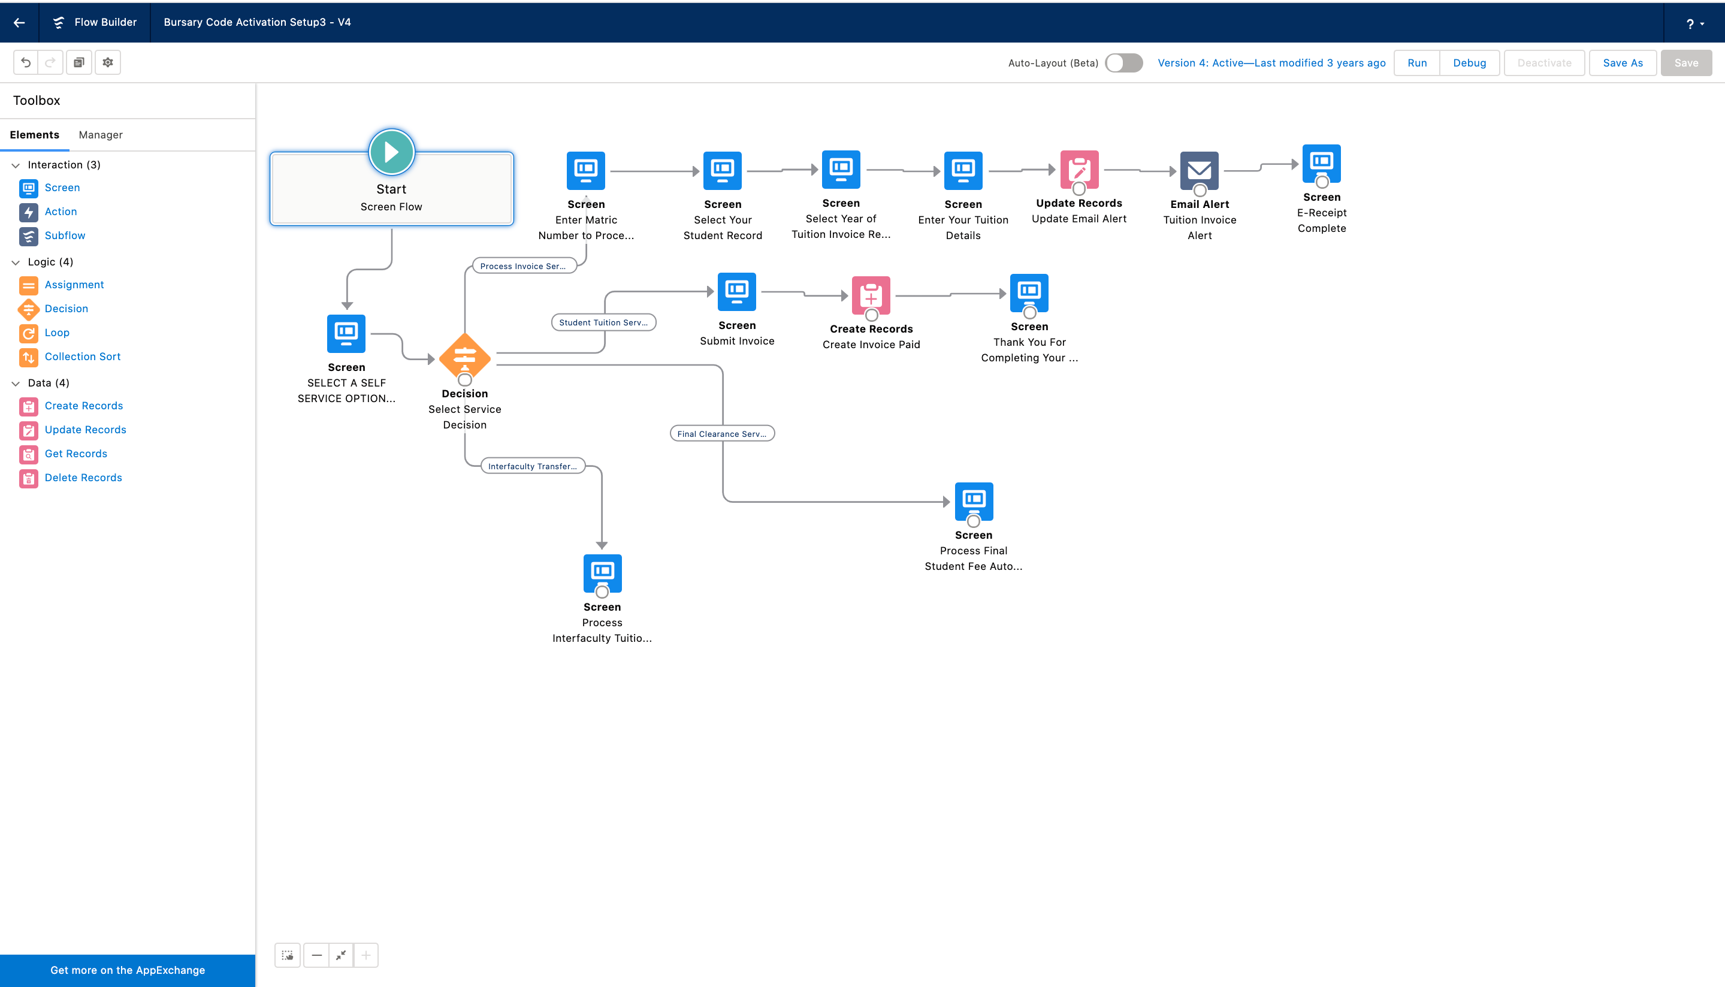Collapse the Data (4) section
The image size is (1725, 987).
pos(16,383)
